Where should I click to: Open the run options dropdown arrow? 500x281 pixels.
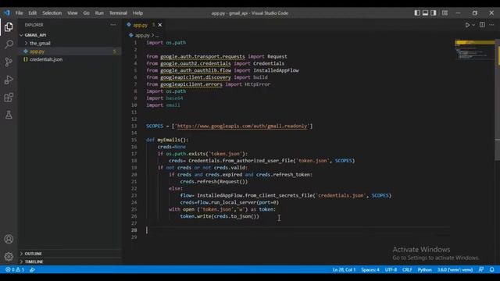coord(473,25)
